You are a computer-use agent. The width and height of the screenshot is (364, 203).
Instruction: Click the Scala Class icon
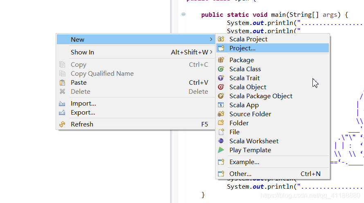[x=221, y=69]
